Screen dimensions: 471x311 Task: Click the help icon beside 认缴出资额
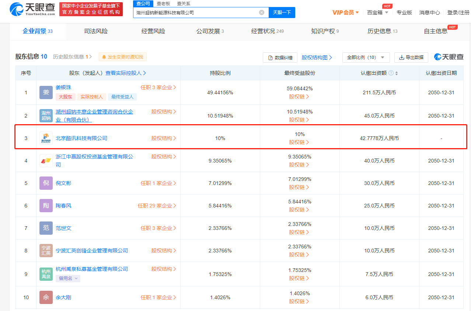tap(391, 73)
